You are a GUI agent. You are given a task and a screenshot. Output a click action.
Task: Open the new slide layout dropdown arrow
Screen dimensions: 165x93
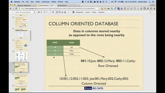click(36, 12)
